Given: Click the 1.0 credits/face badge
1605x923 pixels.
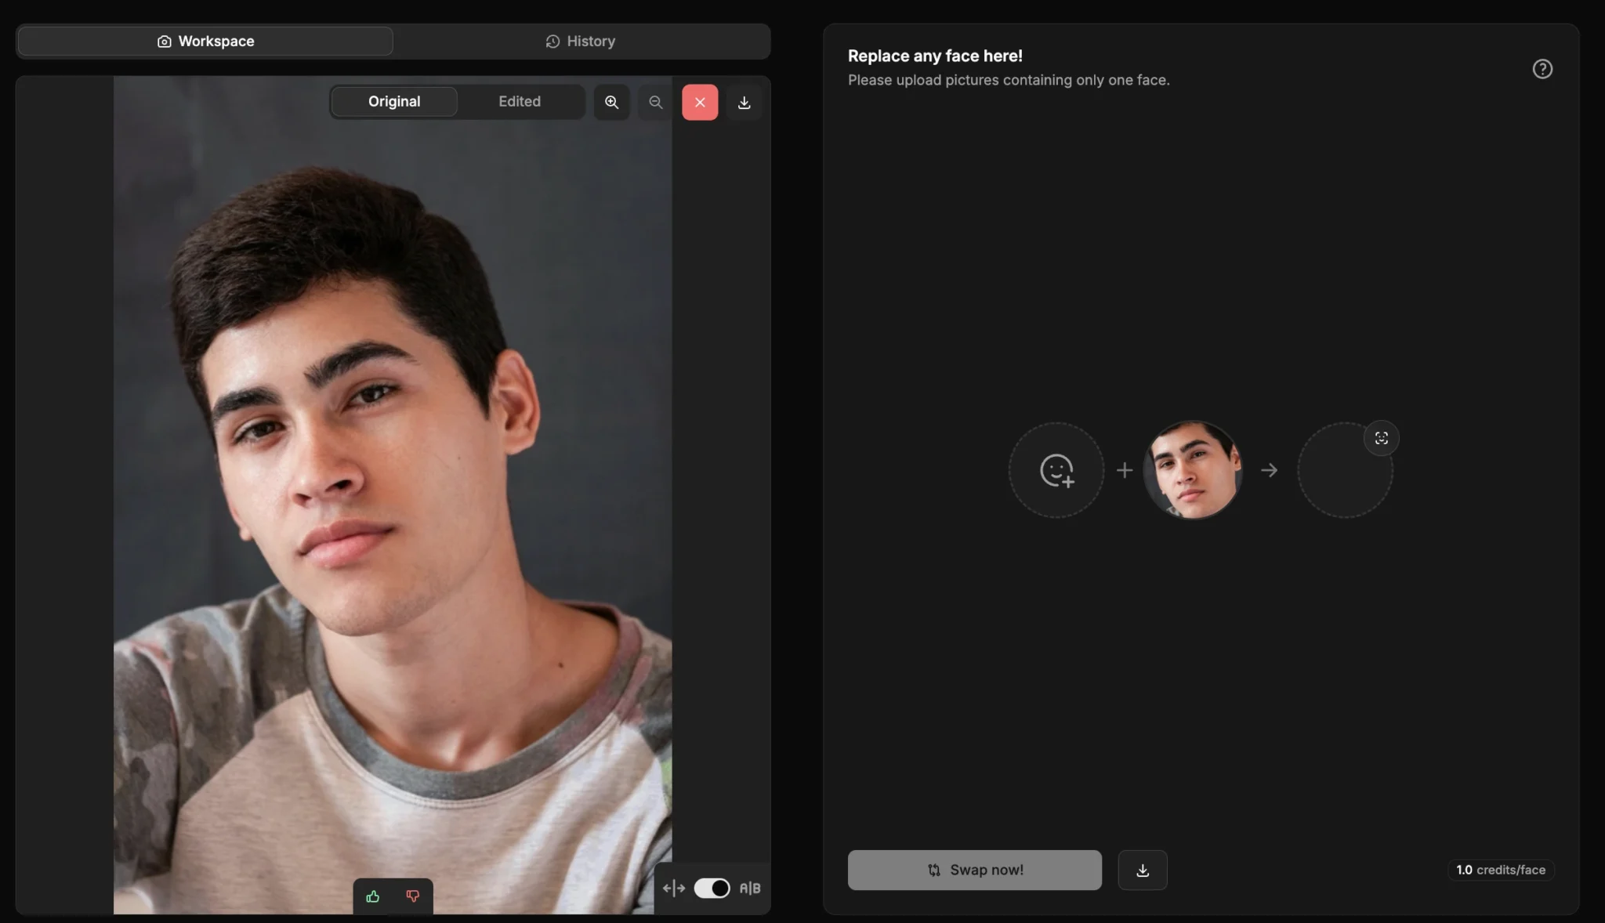Looking at the screenshot, I should pyautogui.click(x=1500, y=871).
